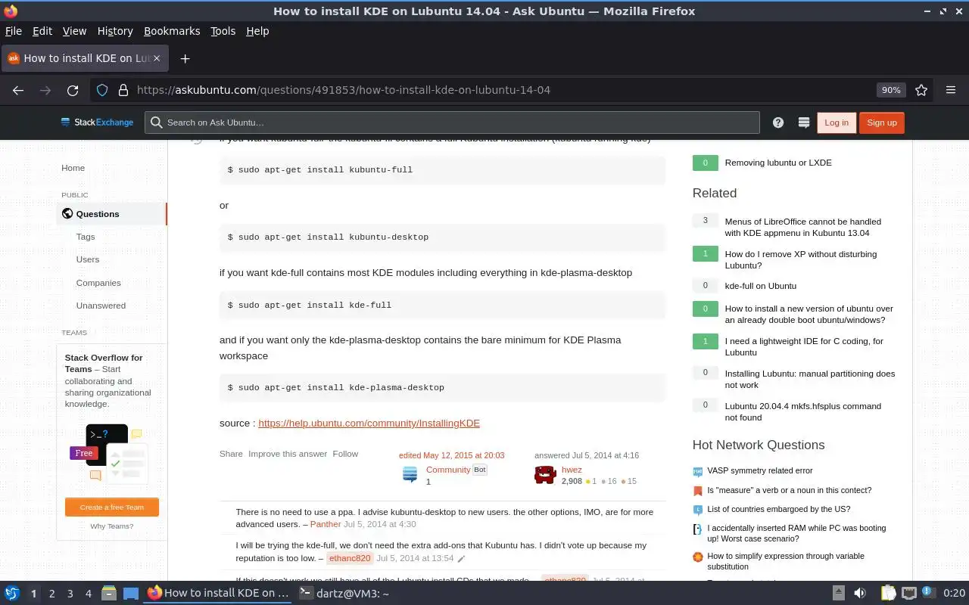Open Questions in left sidebar
The image size is (969, 605).
coord(111,214)
